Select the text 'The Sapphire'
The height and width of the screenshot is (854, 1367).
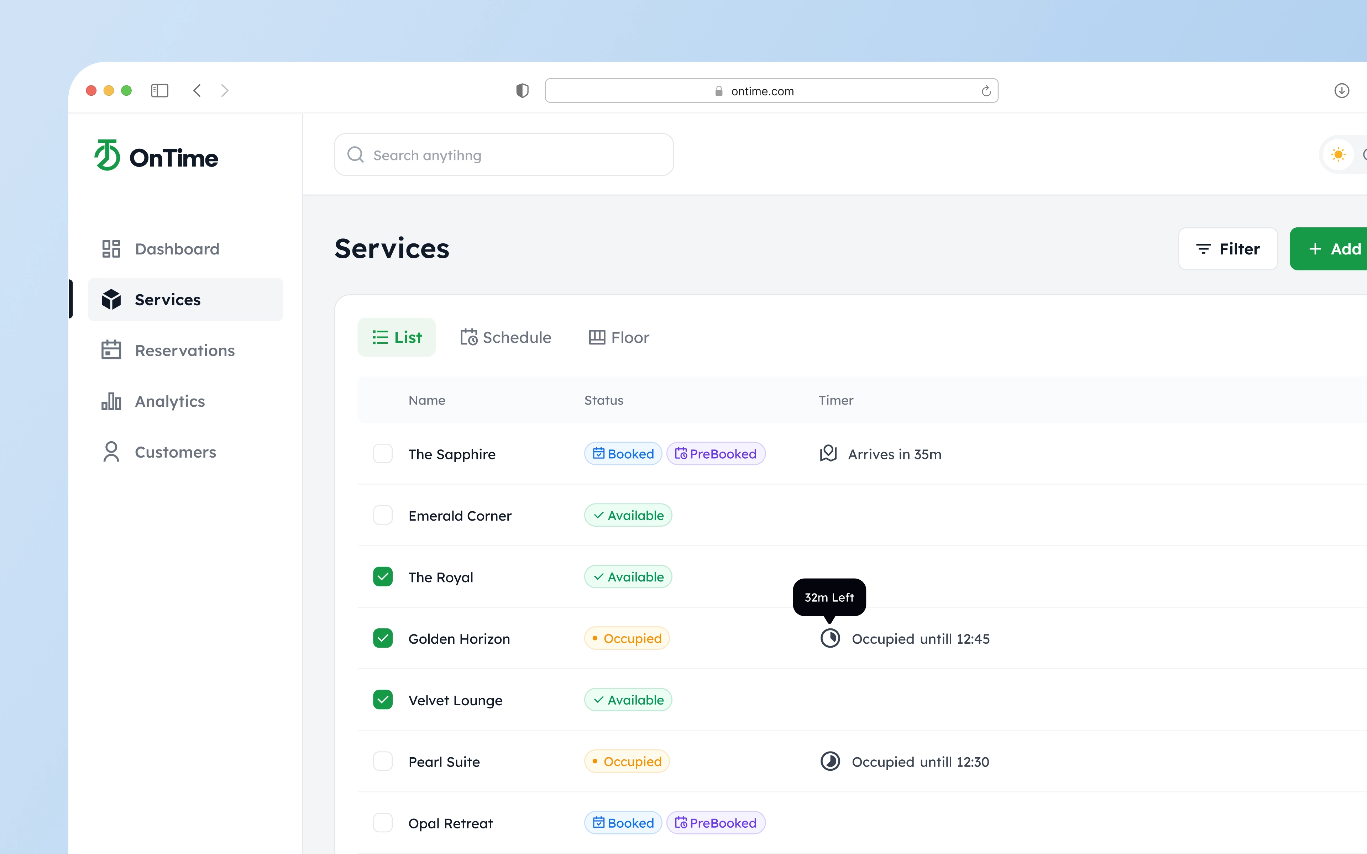452,454
